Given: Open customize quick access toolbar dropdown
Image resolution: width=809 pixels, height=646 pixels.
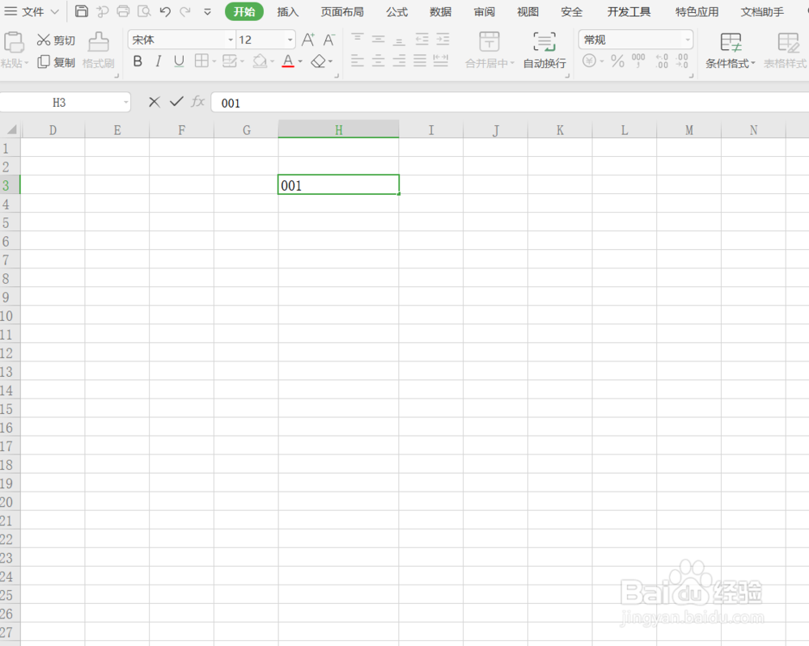Looking at the screenshot, I should pyautogui.click(x=207, y=11).
